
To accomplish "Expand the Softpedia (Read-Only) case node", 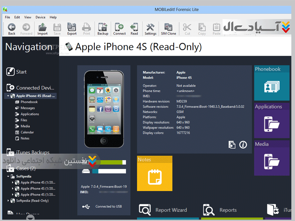I will [8, 201].
